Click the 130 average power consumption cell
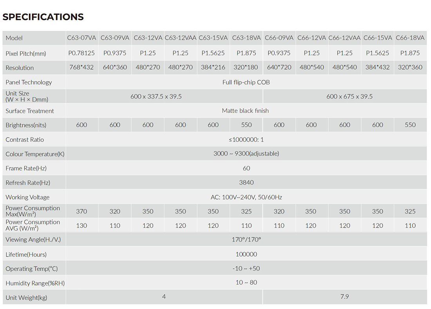This screenshot has height=309, width=431. click(x=81, y=226)
